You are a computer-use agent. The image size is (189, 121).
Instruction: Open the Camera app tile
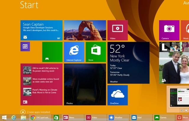(169, 30)
